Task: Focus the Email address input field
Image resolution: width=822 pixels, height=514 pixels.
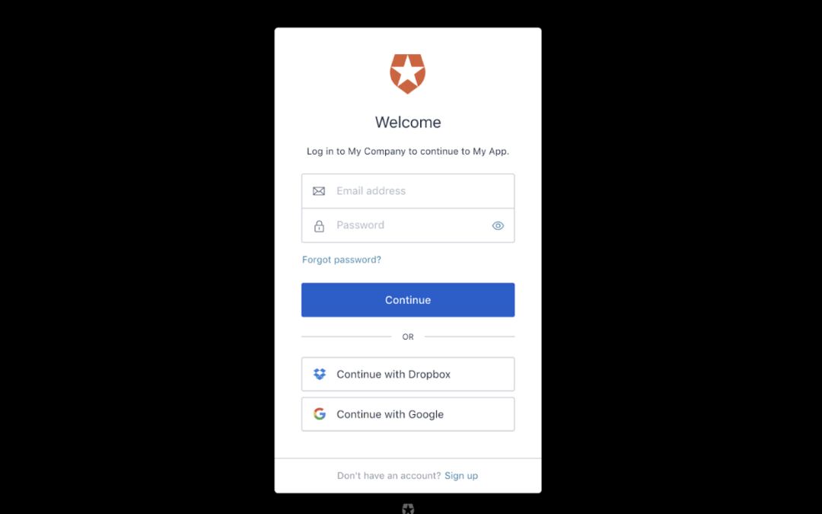Action: click(408, 191)
